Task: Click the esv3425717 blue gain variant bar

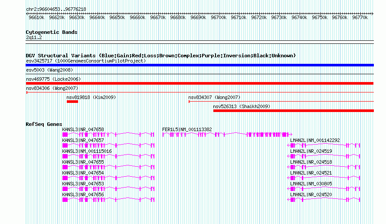Action: 200,65
